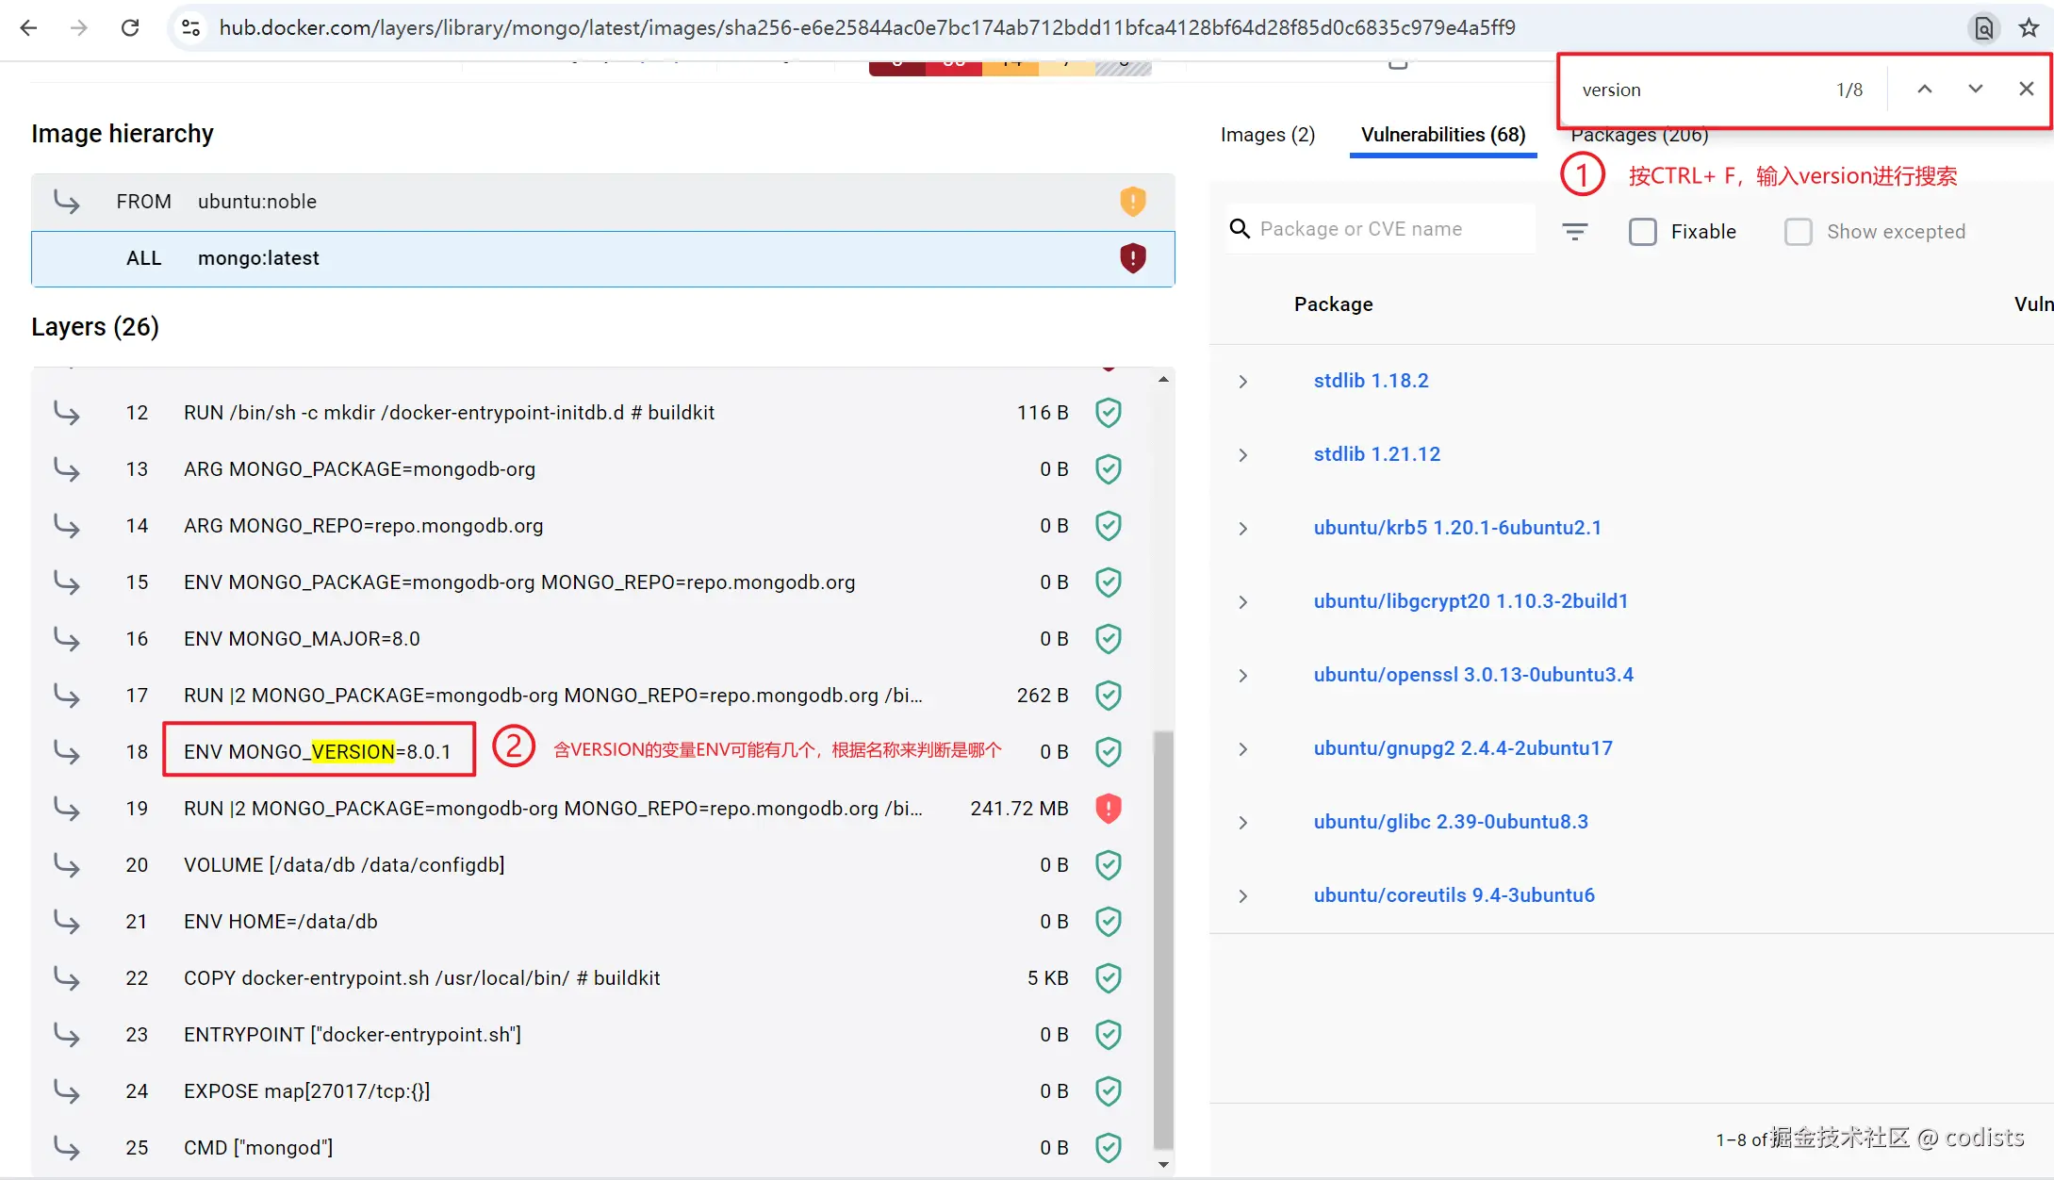Close the in-page find bar
The height and width of the screenshot is (1180, 2054).
tap(2025, 88)
